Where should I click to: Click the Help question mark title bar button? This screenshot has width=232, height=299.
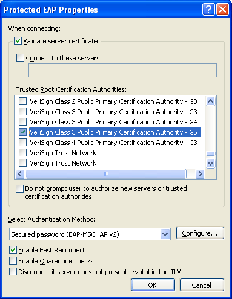pyautogui.click(x=208, y=10)
